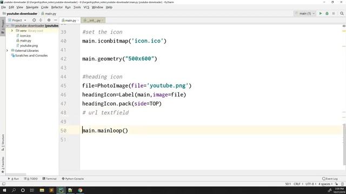Open the Help menu

click(109, 7)
